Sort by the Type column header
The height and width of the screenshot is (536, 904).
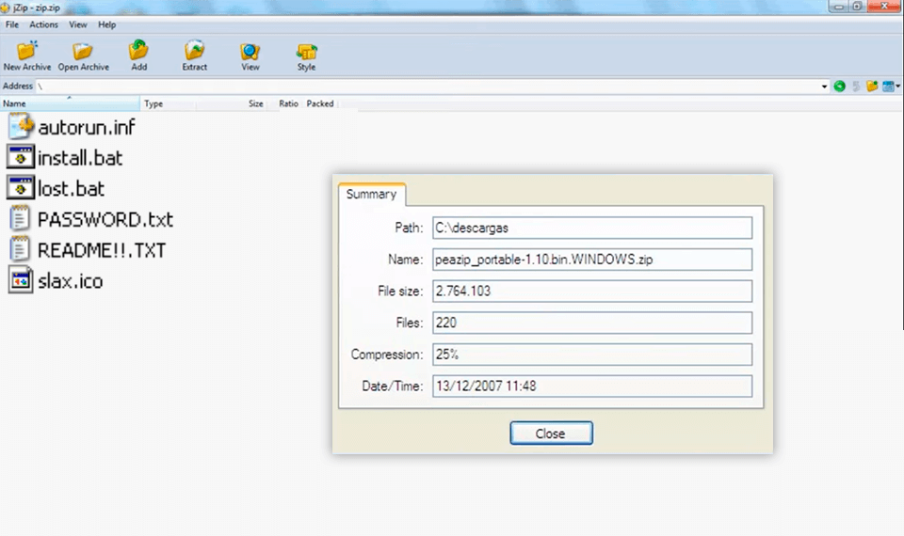point(168,103)
